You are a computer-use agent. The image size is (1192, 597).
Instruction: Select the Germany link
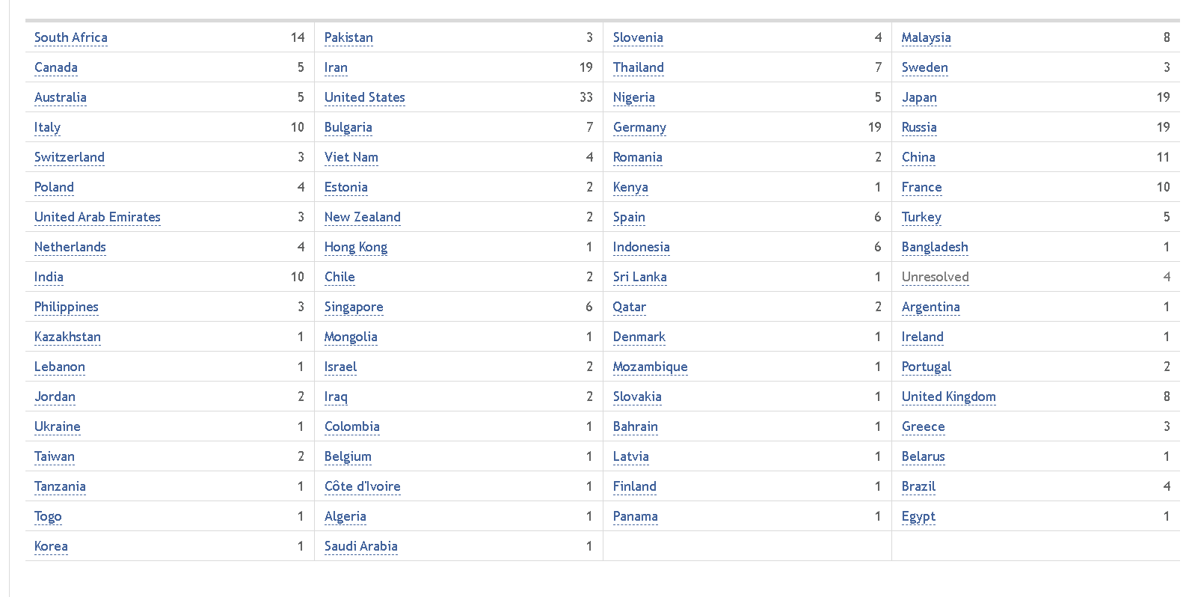[x=639, y=127]
